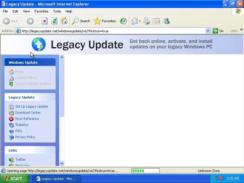Open the Set Up Legacy Update link
The height and width of the screenshot is (183, 244).
[32, 106]
